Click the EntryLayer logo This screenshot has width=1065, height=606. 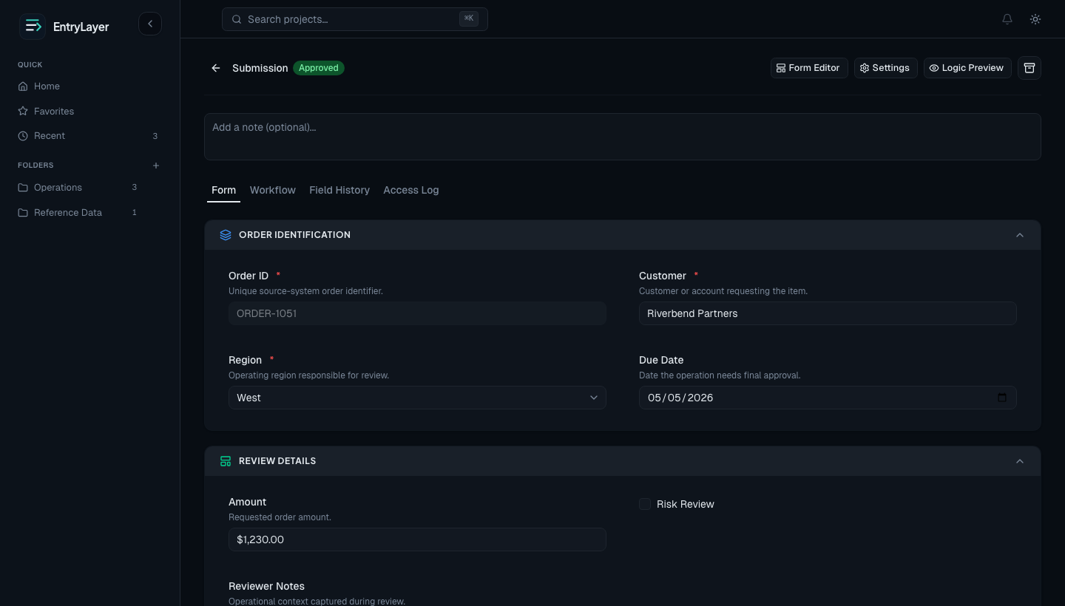pos(64,27)
